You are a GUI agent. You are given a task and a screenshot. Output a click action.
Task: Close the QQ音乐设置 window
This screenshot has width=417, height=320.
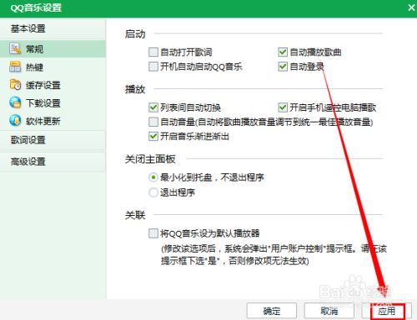click(x=411, y=7)
